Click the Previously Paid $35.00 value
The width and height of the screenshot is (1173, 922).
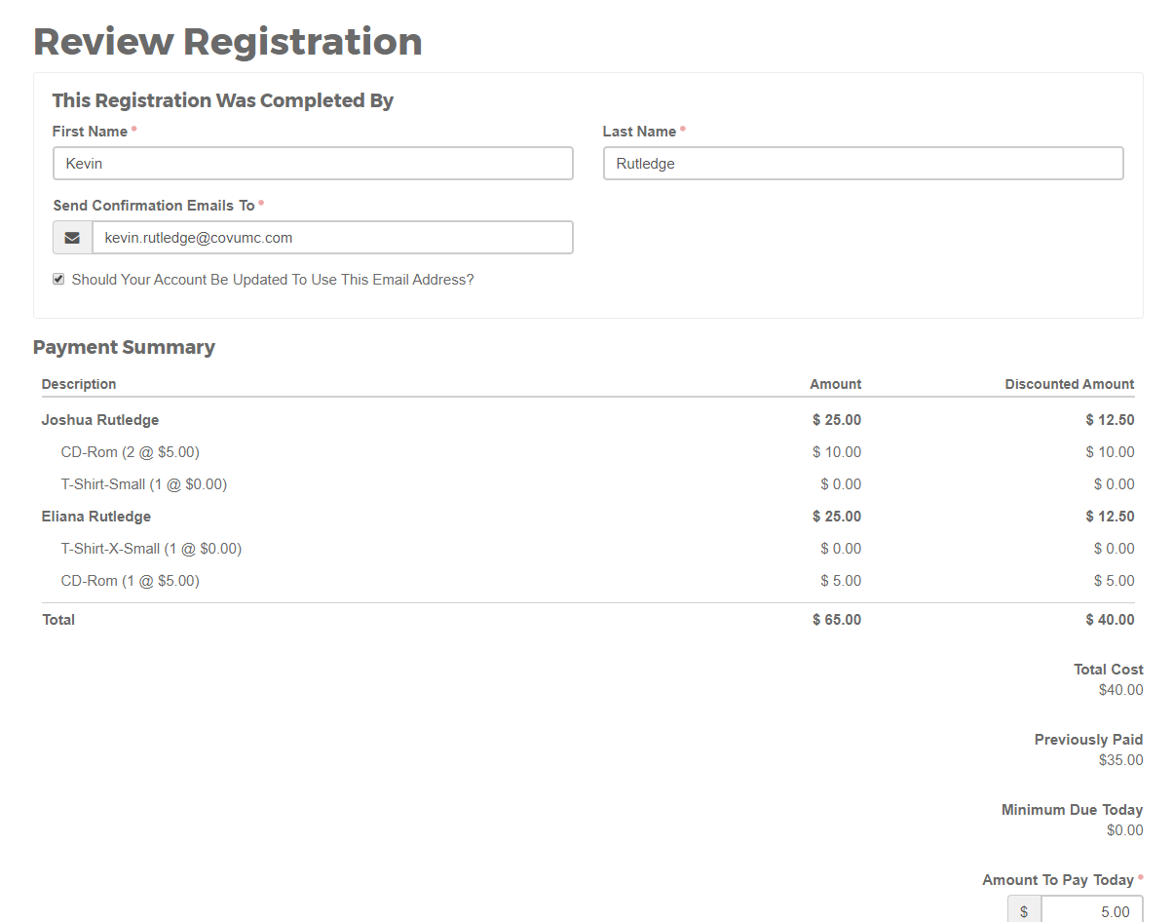tap(1120, 759)
